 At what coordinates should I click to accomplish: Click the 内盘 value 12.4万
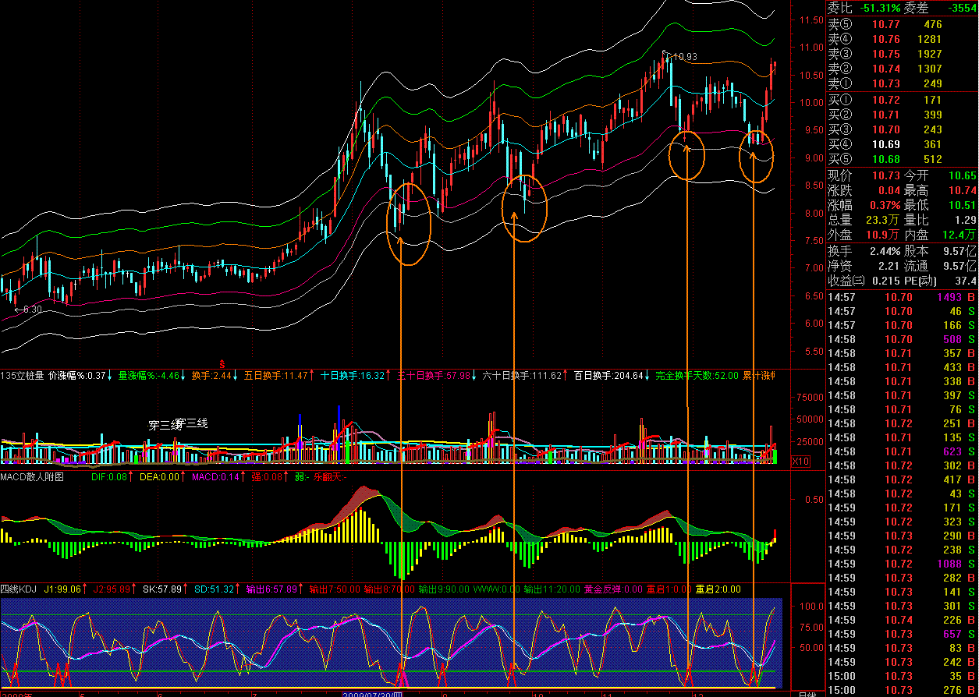pos(960,235)
